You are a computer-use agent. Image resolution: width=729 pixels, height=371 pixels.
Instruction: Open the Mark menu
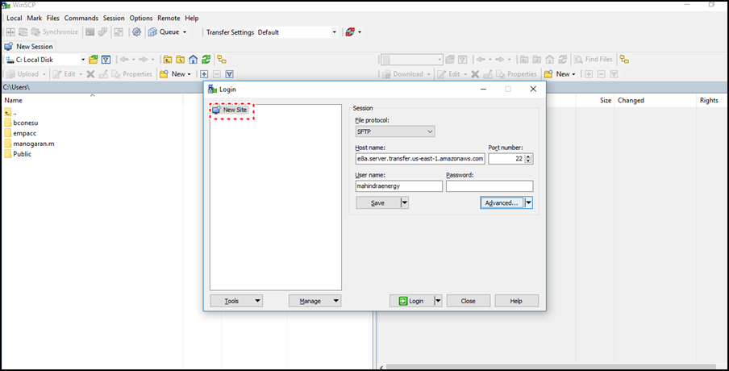(x=35, y=18)
